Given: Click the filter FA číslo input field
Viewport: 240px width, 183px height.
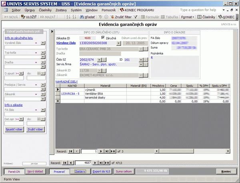Looking at the screenshot, I should pyautogui.click(x=25, y=114).
